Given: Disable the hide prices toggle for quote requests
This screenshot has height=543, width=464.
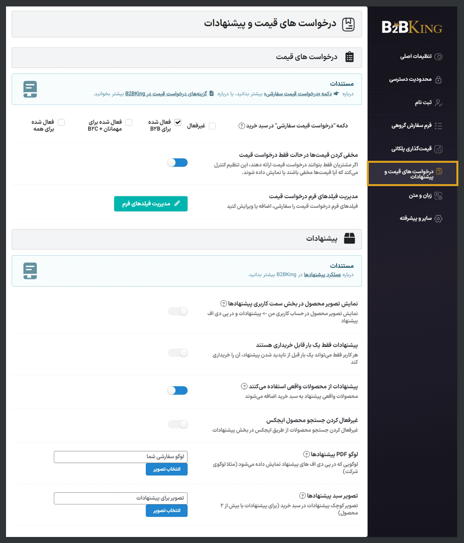Looking at the screenshot, I should pyautogui.click(x=177, y=162).
